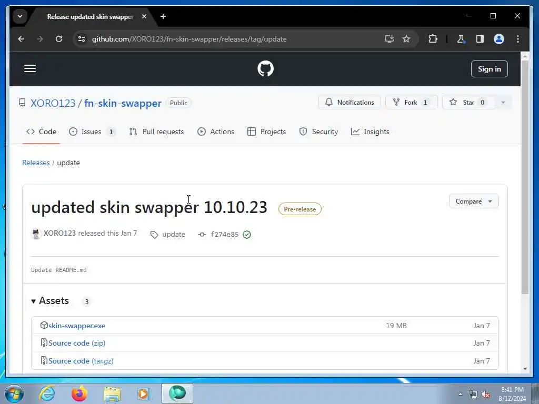Screen dimensions: 539x404
Task: Launch Internet Explorer from taskbar
Action: (x=47, y=393)
